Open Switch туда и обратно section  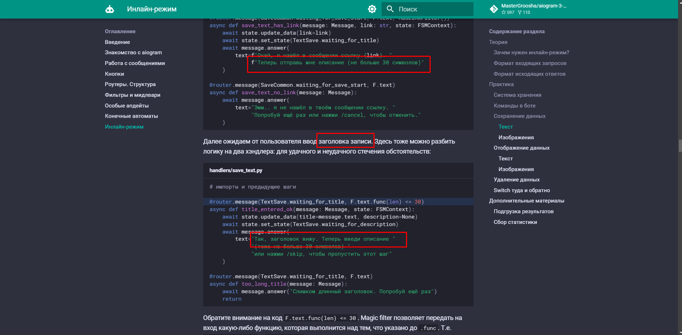(x=521, y=190)
